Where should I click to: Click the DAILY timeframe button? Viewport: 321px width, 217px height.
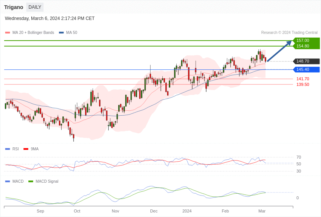35,7
